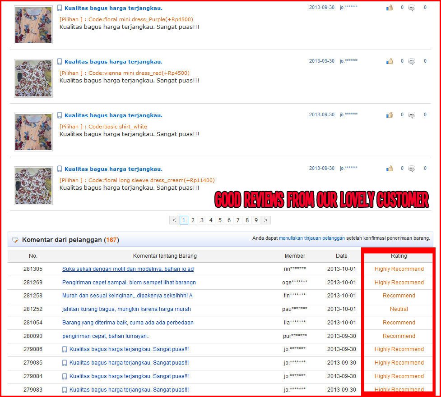
Task: Open comment 'jahitan kurang bagus, mungkin karena harga murah'
Action: point(126,309)
